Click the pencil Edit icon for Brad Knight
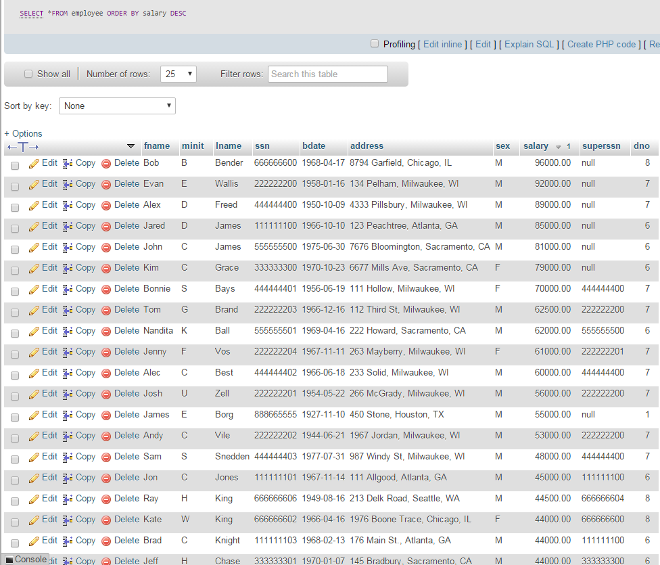This screenshot has width=660, height=565. coord(34,541)
